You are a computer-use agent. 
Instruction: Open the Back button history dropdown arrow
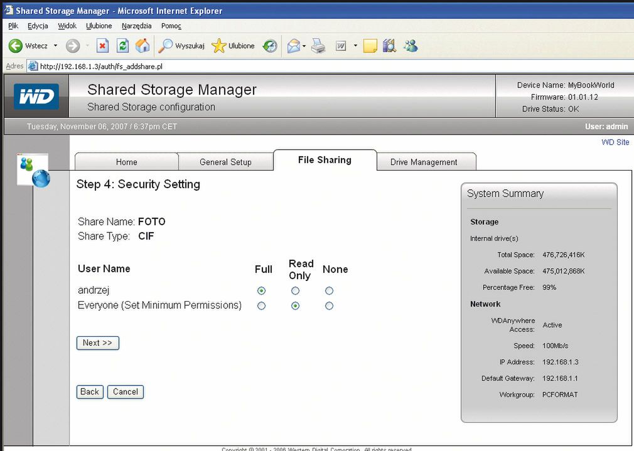55,46
